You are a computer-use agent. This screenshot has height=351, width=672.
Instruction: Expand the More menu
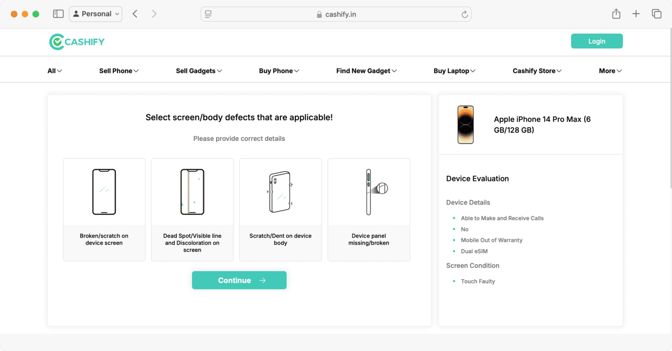pyautogui.click(x=610, y=71)
